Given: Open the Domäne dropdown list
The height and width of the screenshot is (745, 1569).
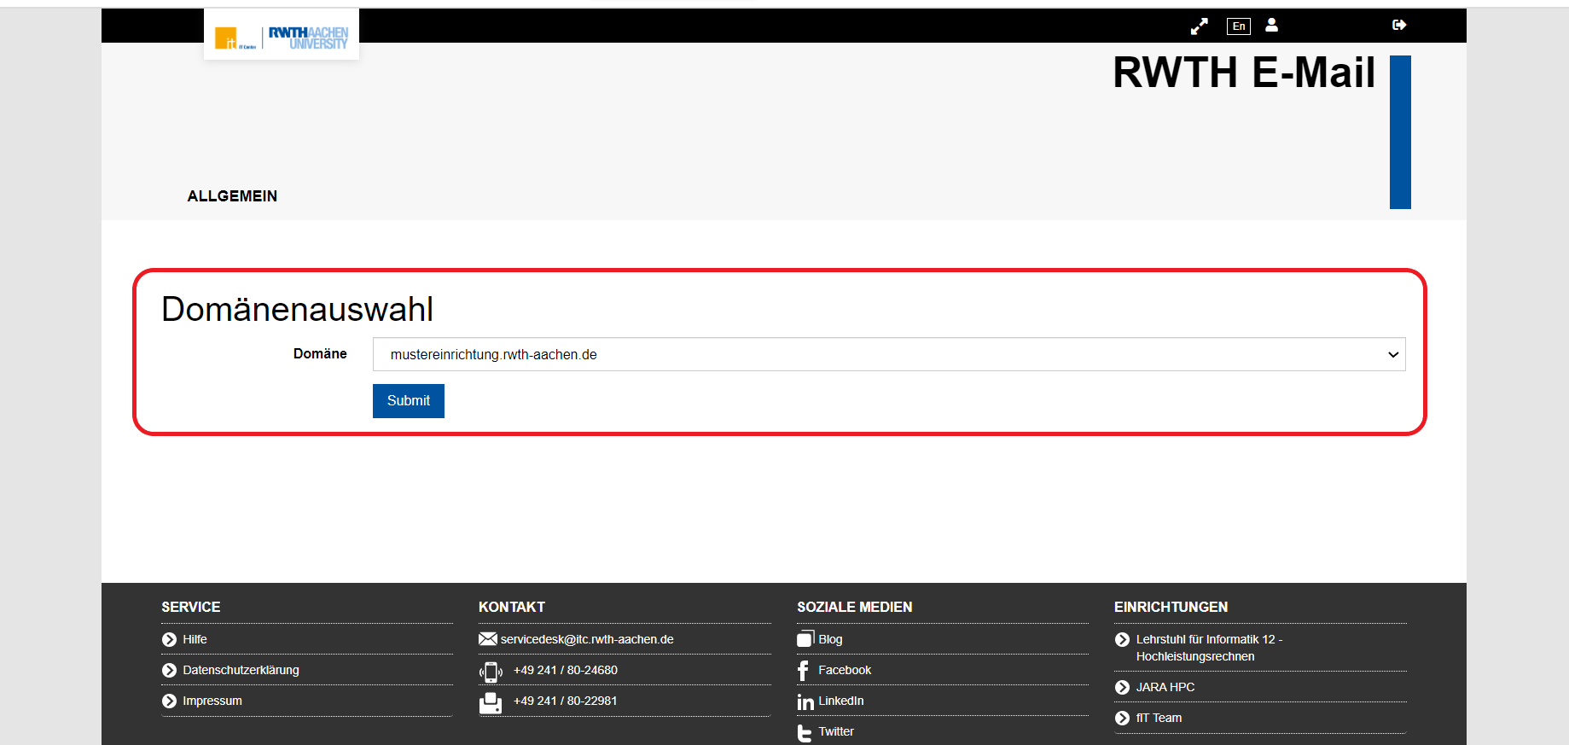Looking at the screenshot, I should pyautogui.click(x=887, y=354).
